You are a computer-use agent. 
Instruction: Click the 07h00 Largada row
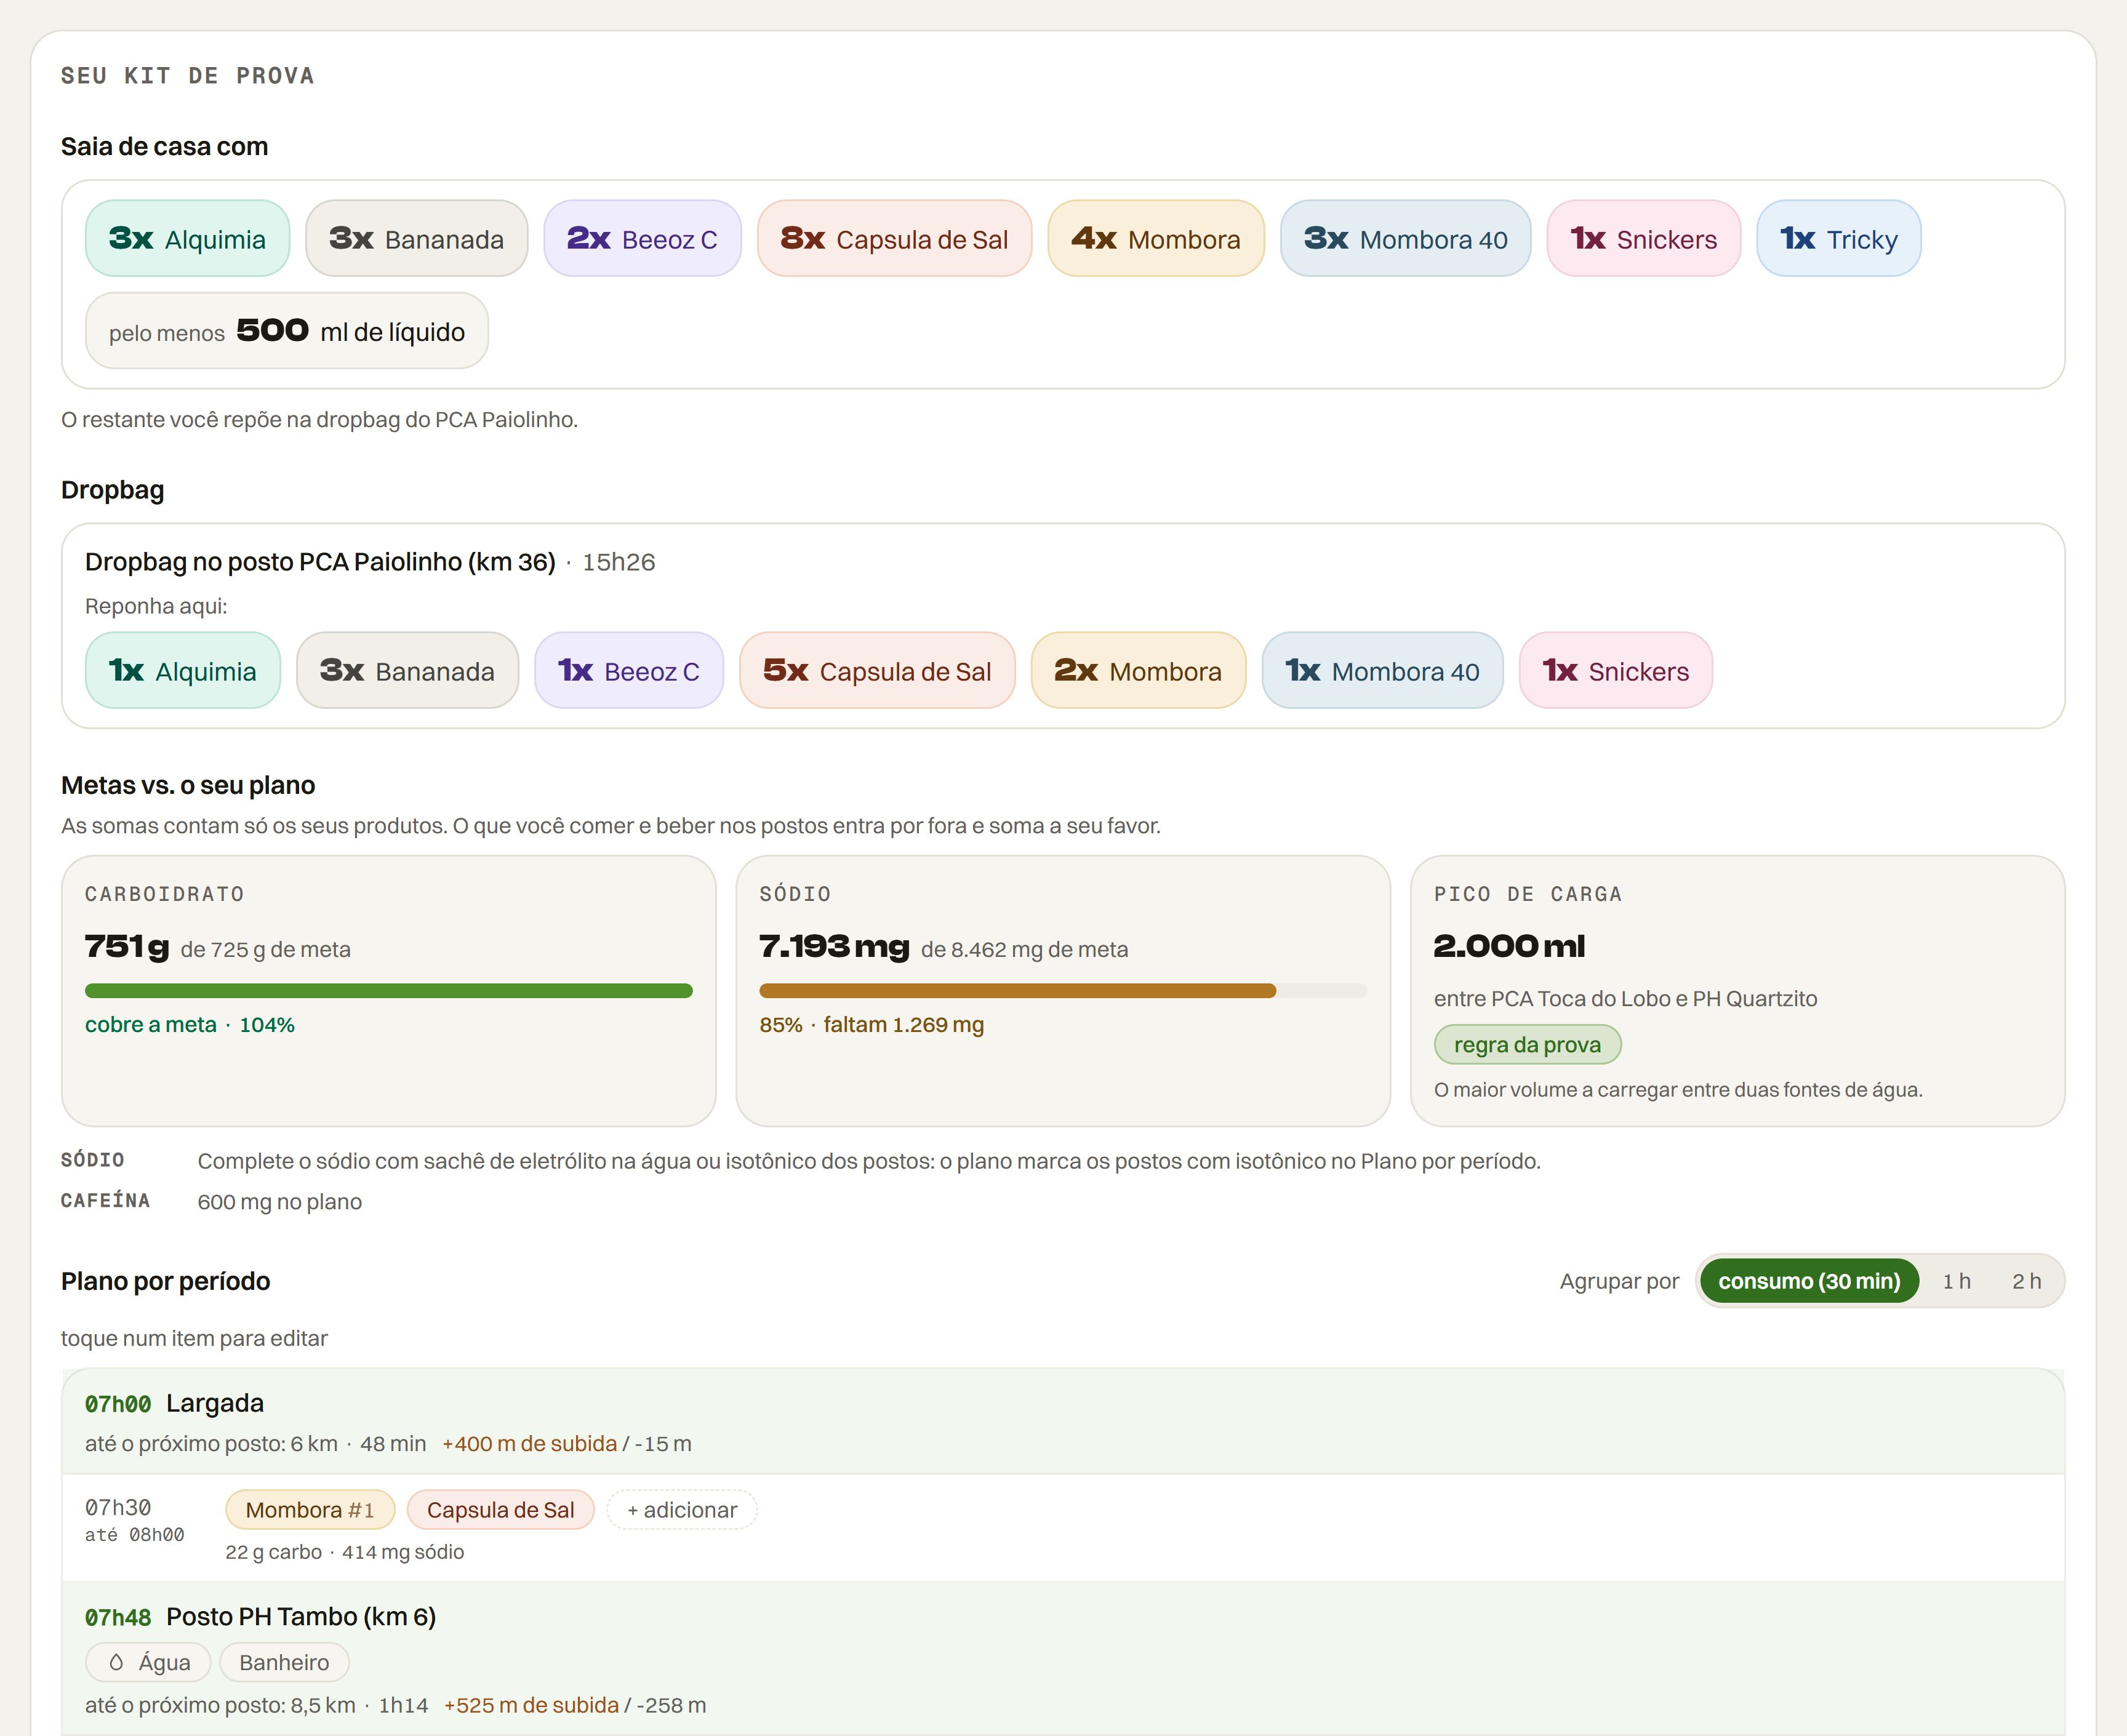coord(1063,1422)
